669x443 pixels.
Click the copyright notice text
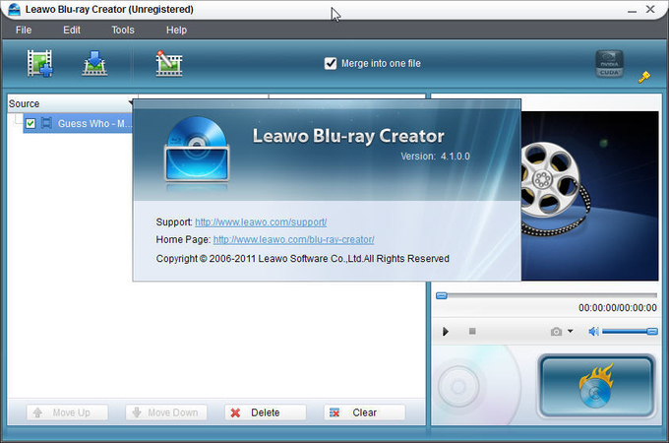(302, 259)
